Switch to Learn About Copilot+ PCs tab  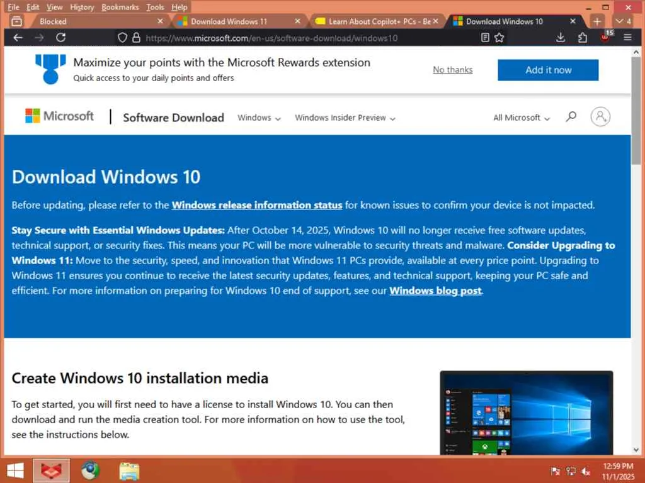click(x=377, y=21)
